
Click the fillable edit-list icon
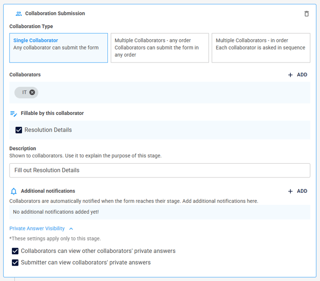14,114
